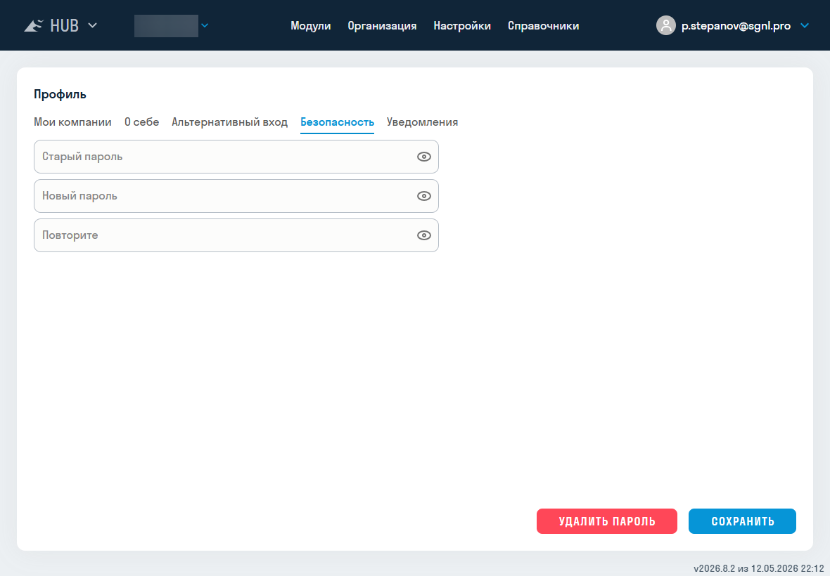Click the p.stepanov@sgnl.pro account label
The width and height of the screenshot is (830, 576).
pos(736,26)
